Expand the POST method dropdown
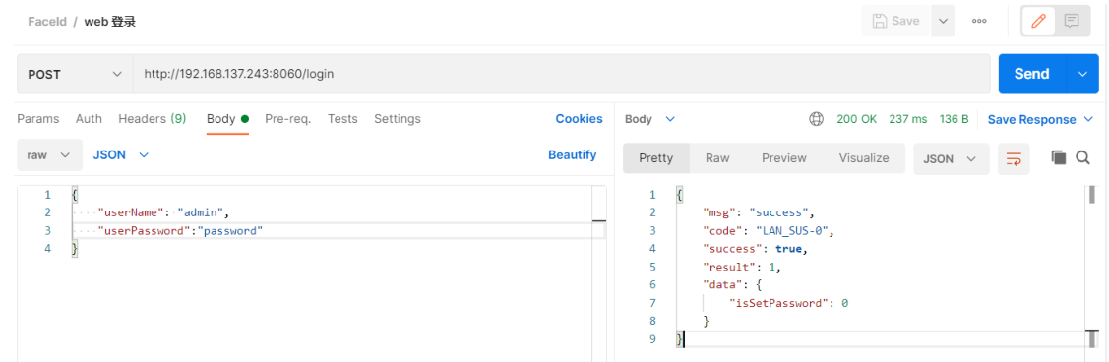Image resolution: width=1109 pixels, height=362 pixels. click(75, 74)
